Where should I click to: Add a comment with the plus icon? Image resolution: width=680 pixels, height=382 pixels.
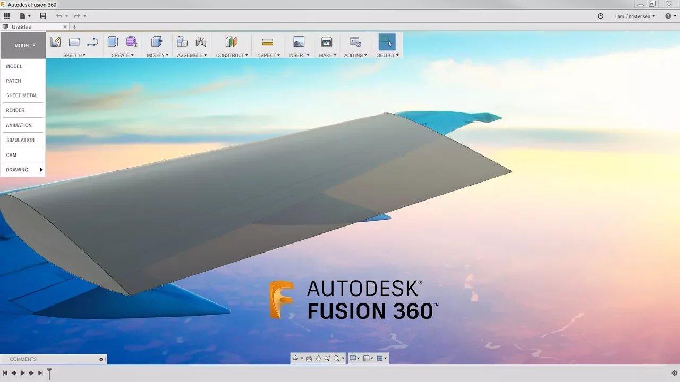pos(101,359)
